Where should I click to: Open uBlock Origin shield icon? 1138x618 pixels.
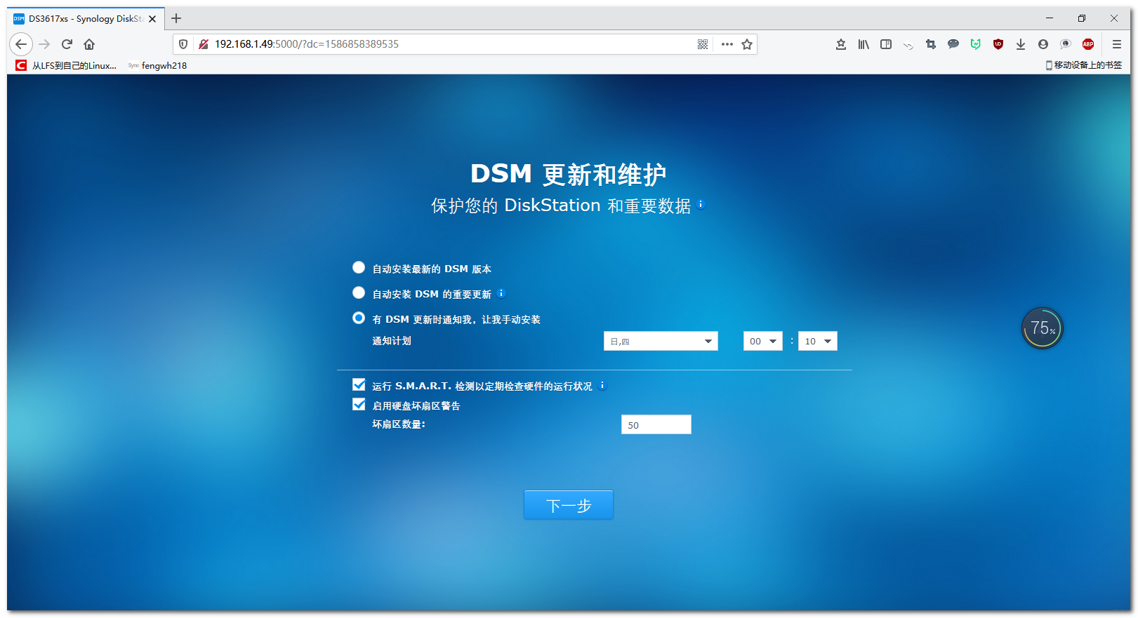coord(998,44)
